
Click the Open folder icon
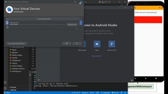[97, 44]
